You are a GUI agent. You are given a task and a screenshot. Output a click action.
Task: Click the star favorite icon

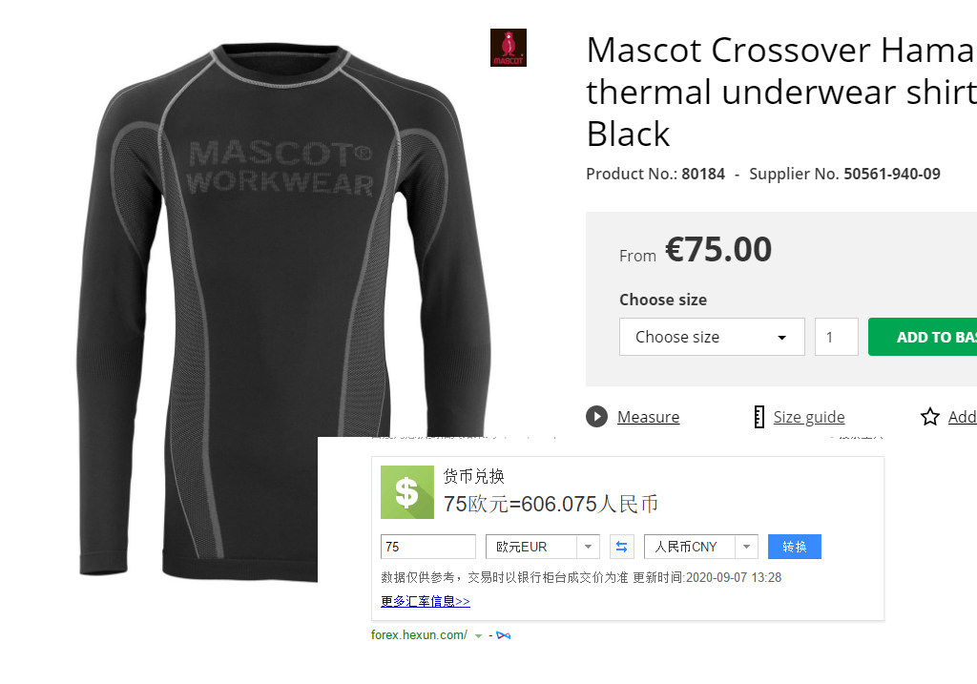pyautogui.click(x=929, y=417)
